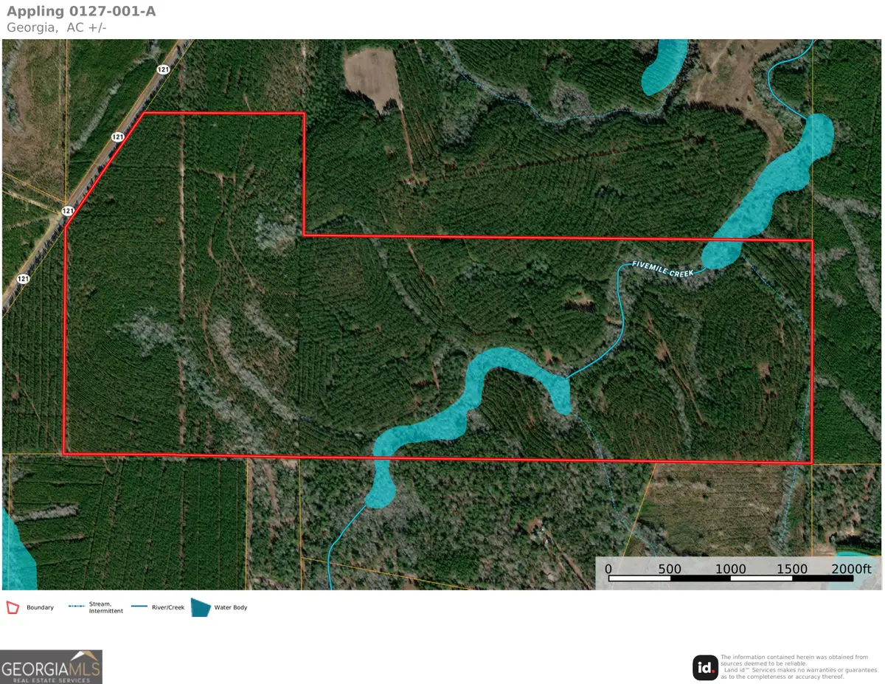Click the Land id logo badge

tap(705, 667)
